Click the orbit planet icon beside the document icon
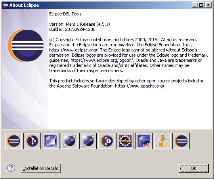 tap(69, 141)
